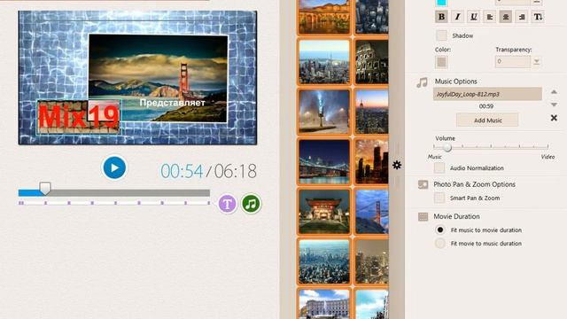567x319 pixels.
Task: Click the Movie Duration heading
Action: click(456, 216)
